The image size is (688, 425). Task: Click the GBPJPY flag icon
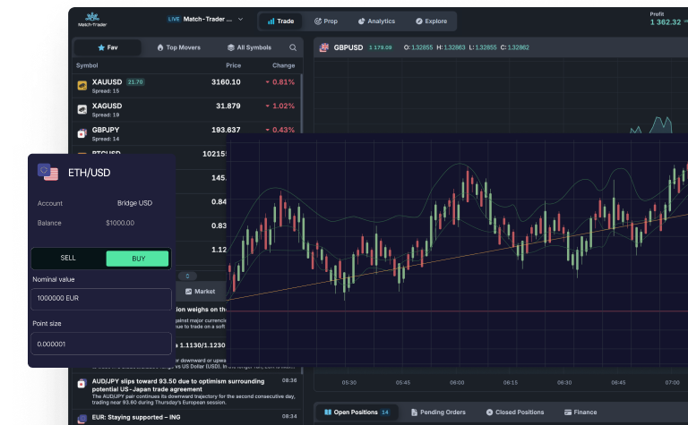click(82, 133)
